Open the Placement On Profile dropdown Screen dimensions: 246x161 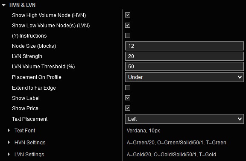184,77
